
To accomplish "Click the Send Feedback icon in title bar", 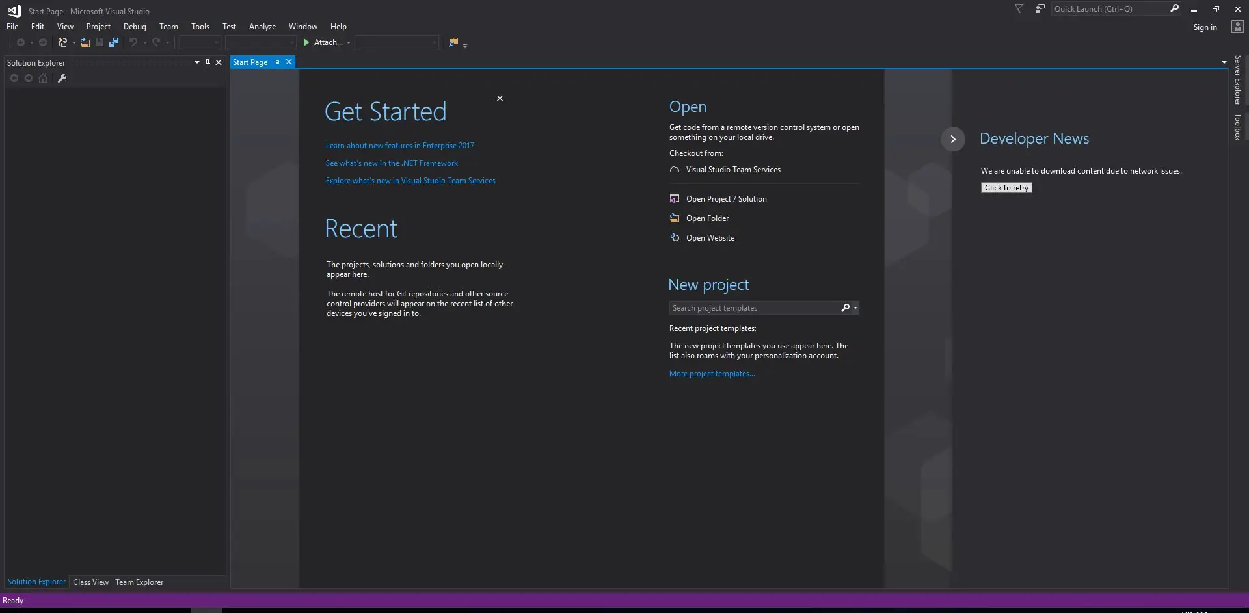I will coord(1039,8).
